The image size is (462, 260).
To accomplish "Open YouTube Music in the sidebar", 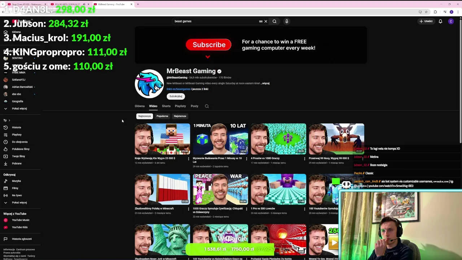I will [20, 220].
